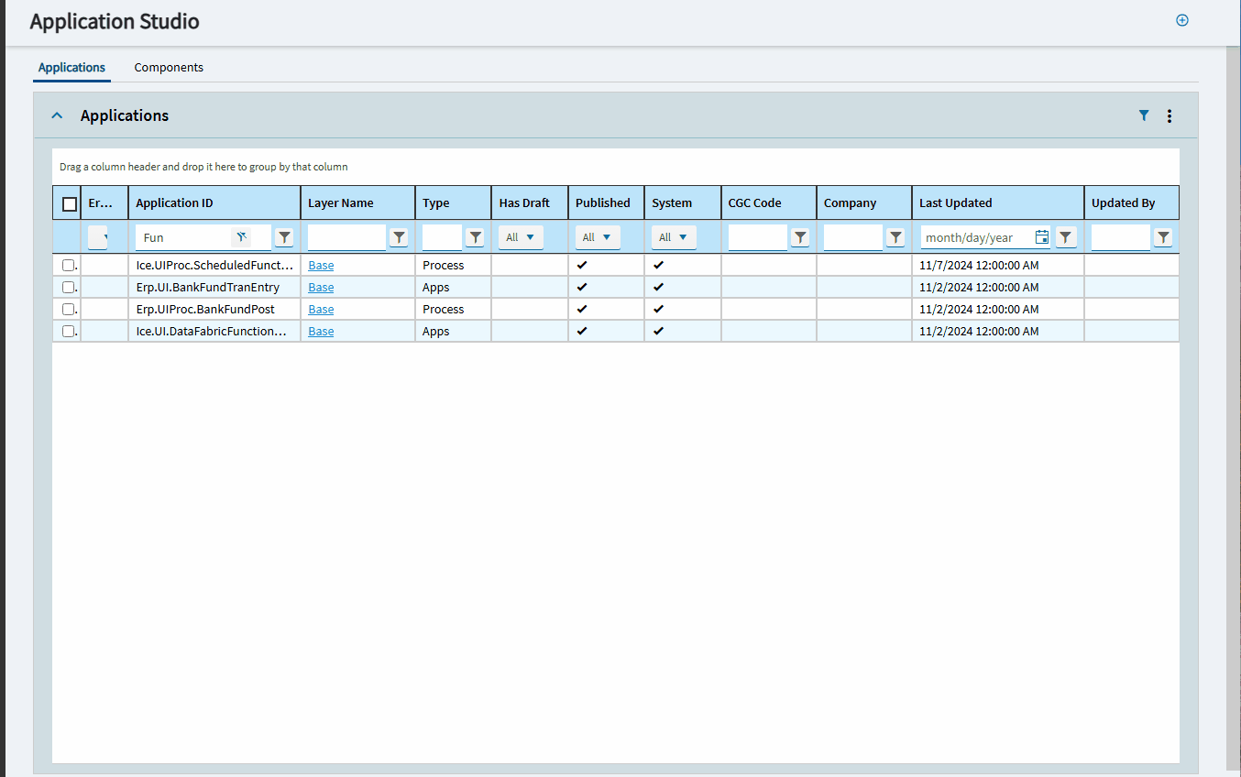Open Application ID column filter funnel
The width and height of the screenshot is (1241, 777).
pos(285,237)
